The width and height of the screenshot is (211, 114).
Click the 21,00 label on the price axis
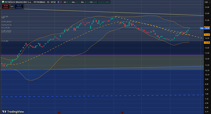(x=207, y=20)
